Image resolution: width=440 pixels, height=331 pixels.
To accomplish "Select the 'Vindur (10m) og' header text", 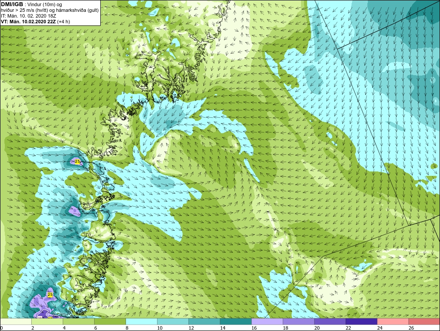I will pyautogui.click(x=45, y=4).
